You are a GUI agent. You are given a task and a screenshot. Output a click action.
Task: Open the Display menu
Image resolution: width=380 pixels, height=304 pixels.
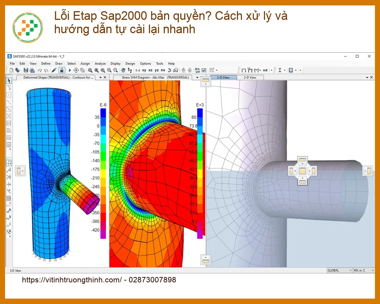tap(115, 63)
